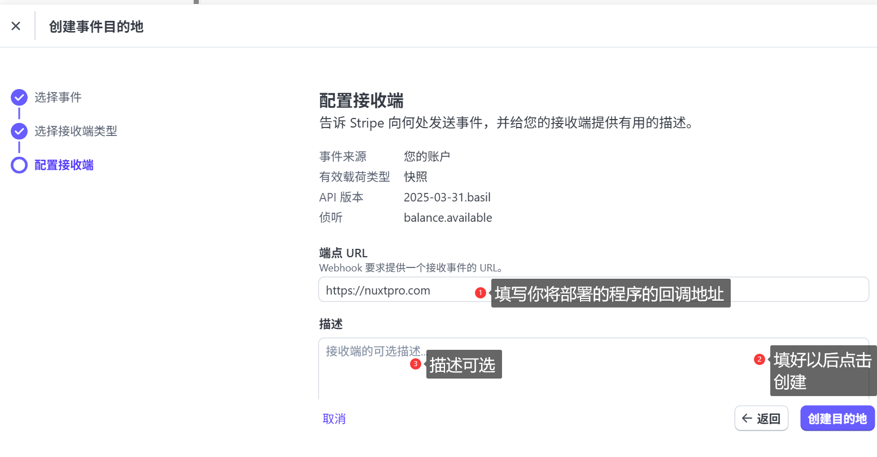Select the 配置接收端 step label
The width and height of the screenshot is (877, 457).
[64, 165]
